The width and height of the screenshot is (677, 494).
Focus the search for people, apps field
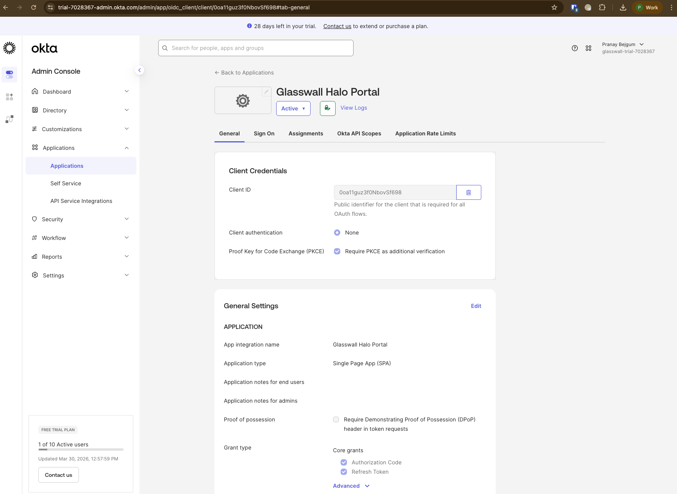tap(256, 48)
